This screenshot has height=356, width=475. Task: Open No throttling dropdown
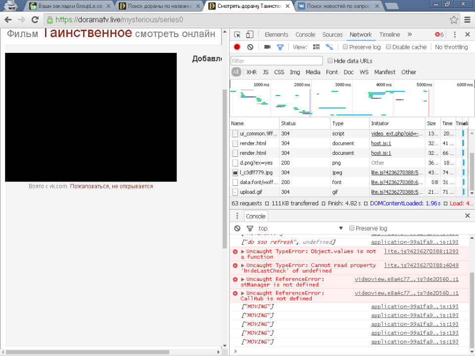(451, 47)
